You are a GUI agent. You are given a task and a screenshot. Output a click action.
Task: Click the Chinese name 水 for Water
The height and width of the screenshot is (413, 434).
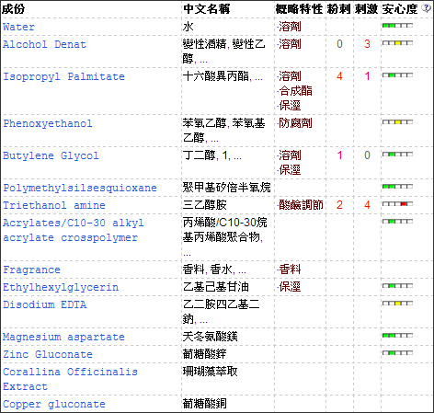pyautogui.click(x=188, y=27)
